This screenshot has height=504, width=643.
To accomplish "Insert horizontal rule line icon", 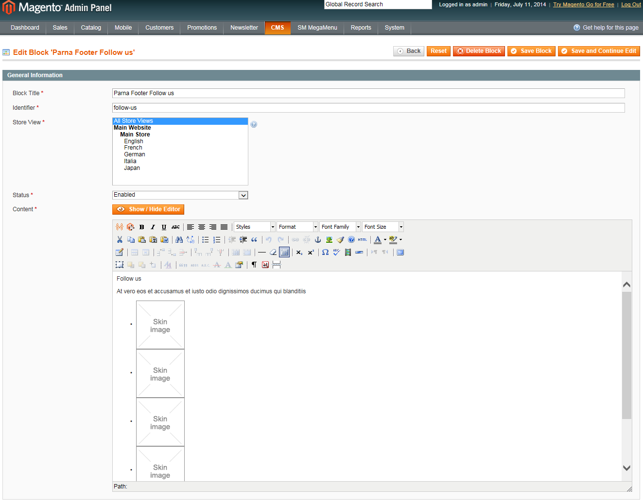I will point(262,252).
